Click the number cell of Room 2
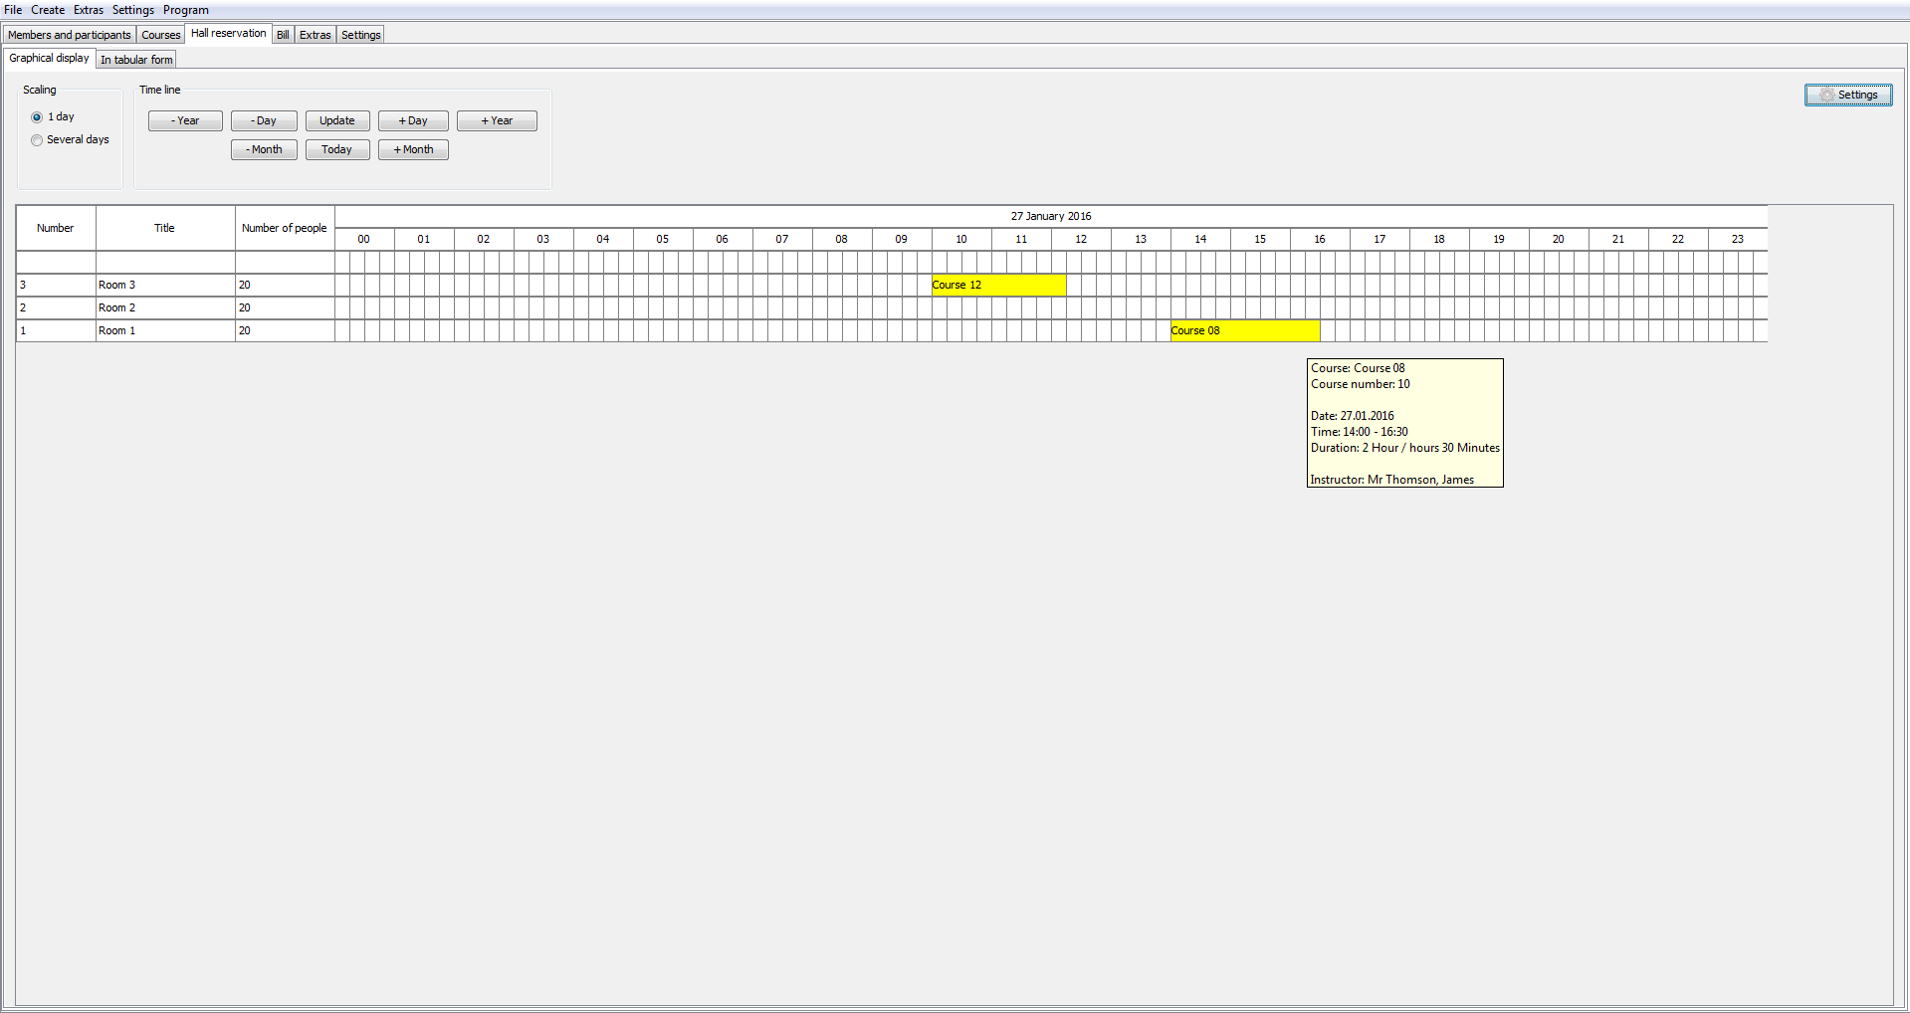 pyautogui.click(x=56, y=308)
